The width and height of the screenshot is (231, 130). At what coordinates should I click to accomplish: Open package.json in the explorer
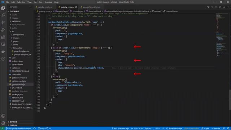17,94
